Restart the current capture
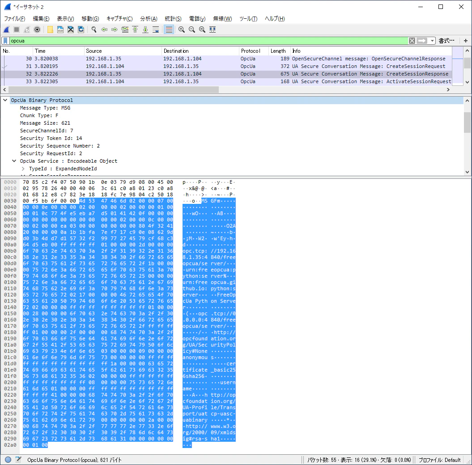Viewport: 472px width, 465px height. pyautogui.click(x=27, y=30)
